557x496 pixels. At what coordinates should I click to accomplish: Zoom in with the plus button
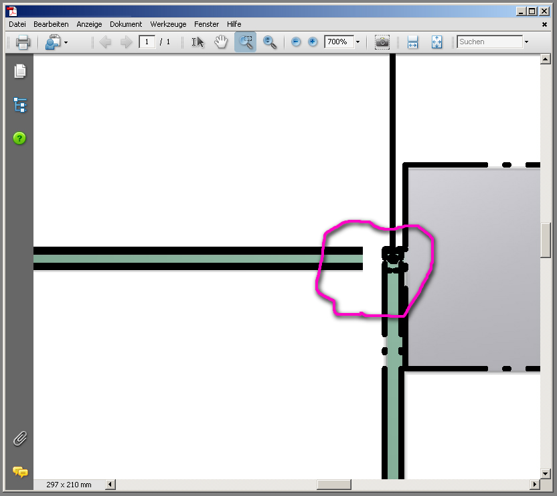click(313, 42)
